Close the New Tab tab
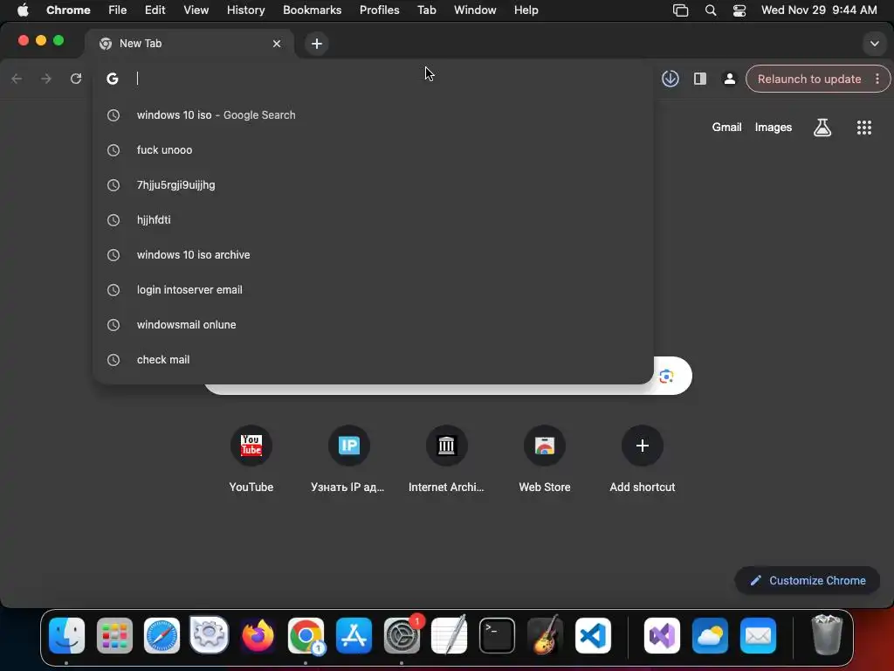The image size is (894, 671). pyautogui.click(x=277, y=44)
